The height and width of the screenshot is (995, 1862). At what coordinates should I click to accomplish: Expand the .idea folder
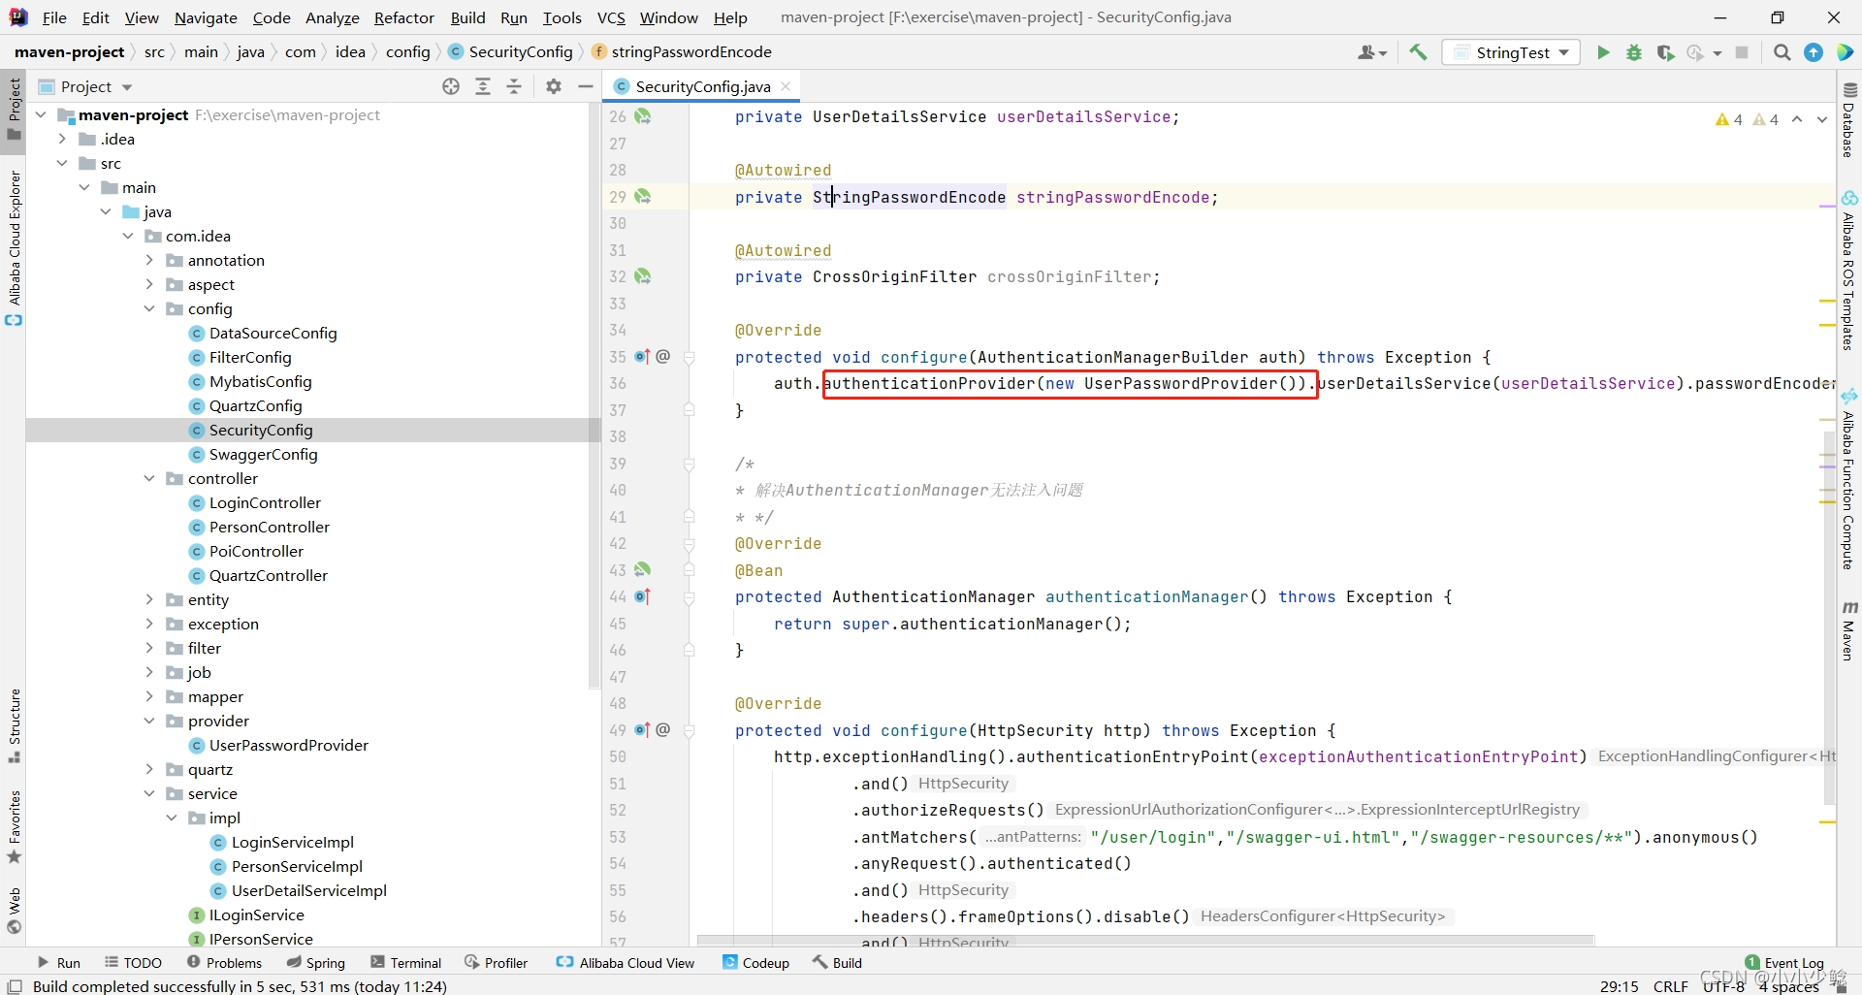[x=63, y=139]
